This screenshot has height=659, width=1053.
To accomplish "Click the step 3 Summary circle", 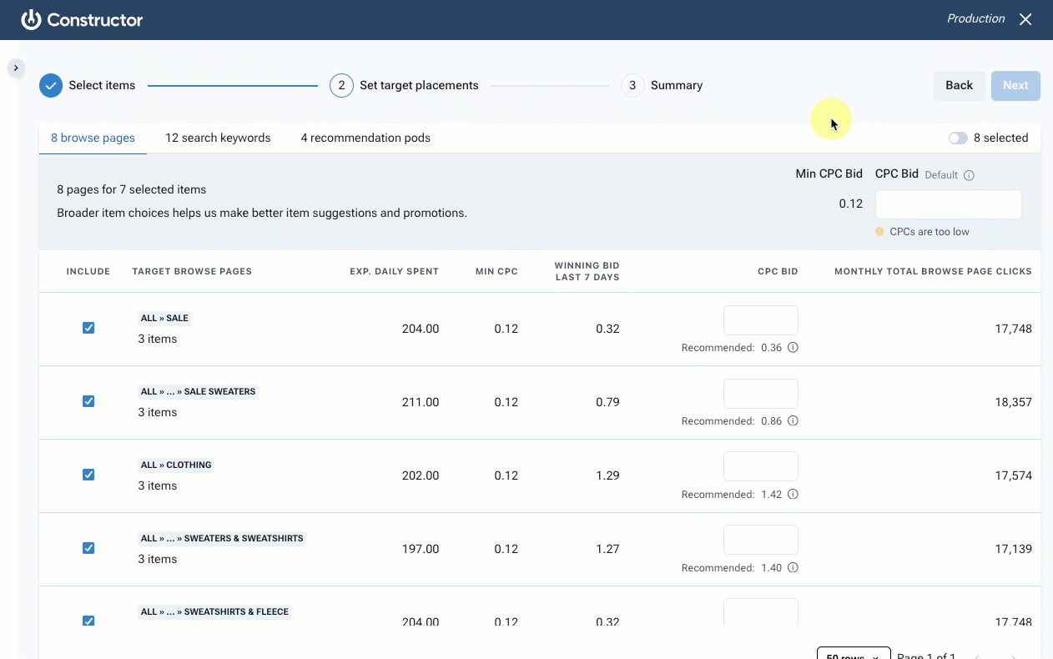I will (x=632, y=85).
